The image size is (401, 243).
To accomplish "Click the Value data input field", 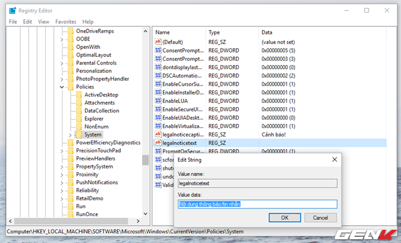I will pyautogui.click(x=258, y=204).
